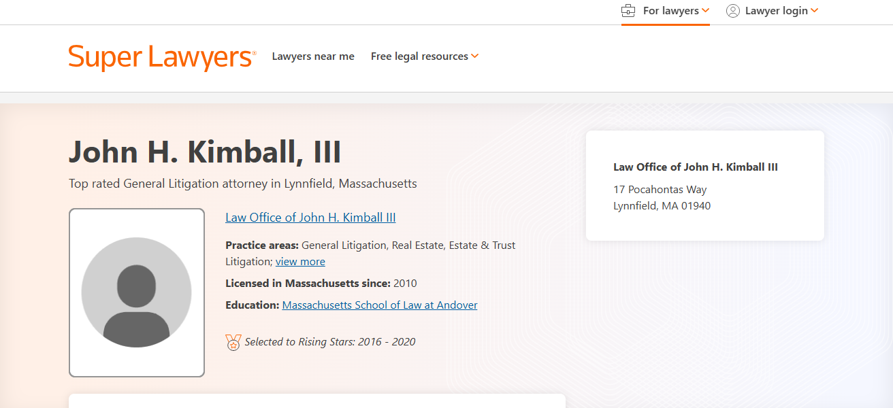Click the briefcase icon beside For lawyers
The height and width of the screenshot is (408, 893).
point(628,11)
